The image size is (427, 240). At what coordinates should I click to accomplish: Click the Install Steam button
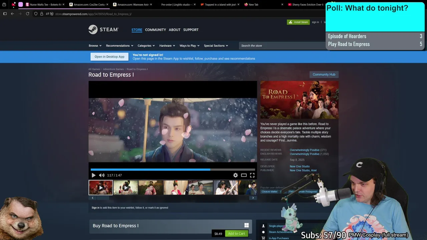coord(298,22)
